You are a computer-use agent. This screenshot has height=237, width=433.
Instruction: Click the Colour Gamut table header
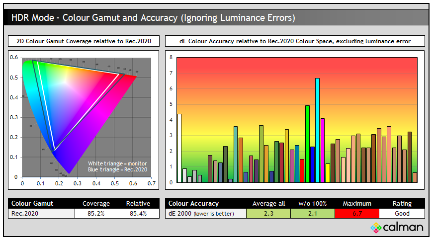pyautogui.click(x=32, y=203)
